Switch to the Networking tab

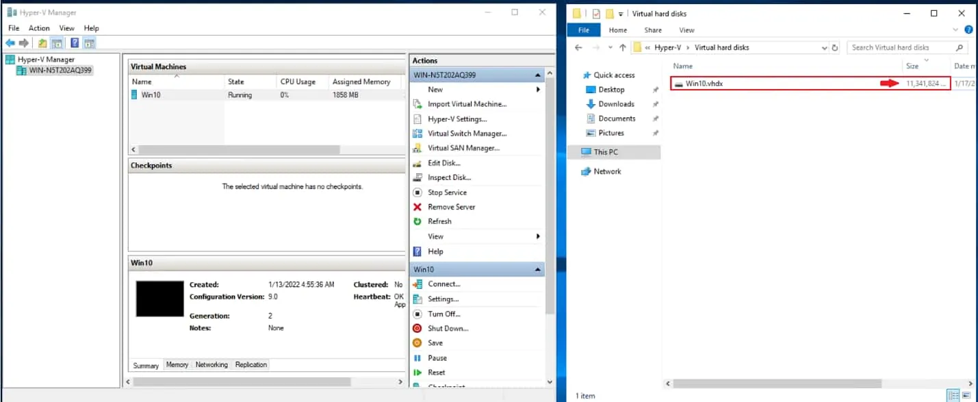click(x=211, y=365)
